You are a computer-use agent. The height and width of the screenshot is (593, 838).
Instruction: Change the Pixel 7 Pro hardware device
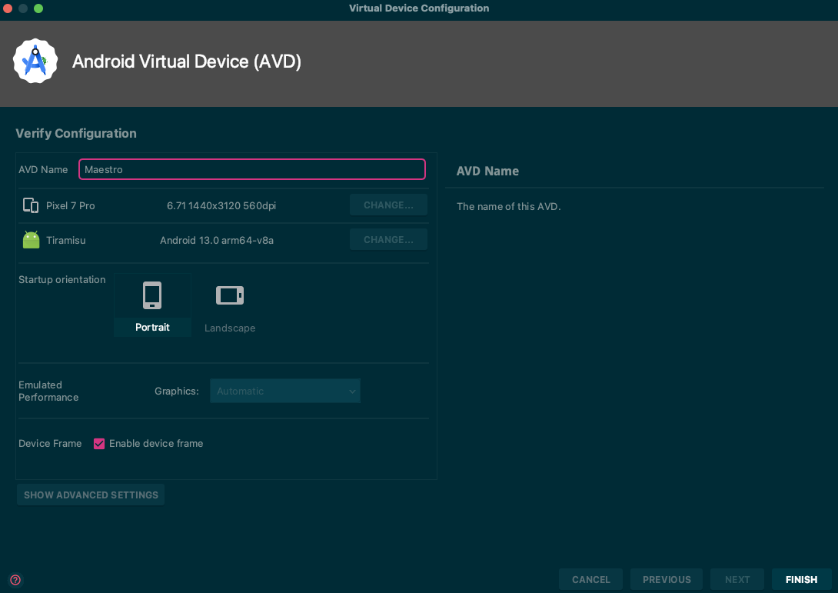[x=388, y=205]
